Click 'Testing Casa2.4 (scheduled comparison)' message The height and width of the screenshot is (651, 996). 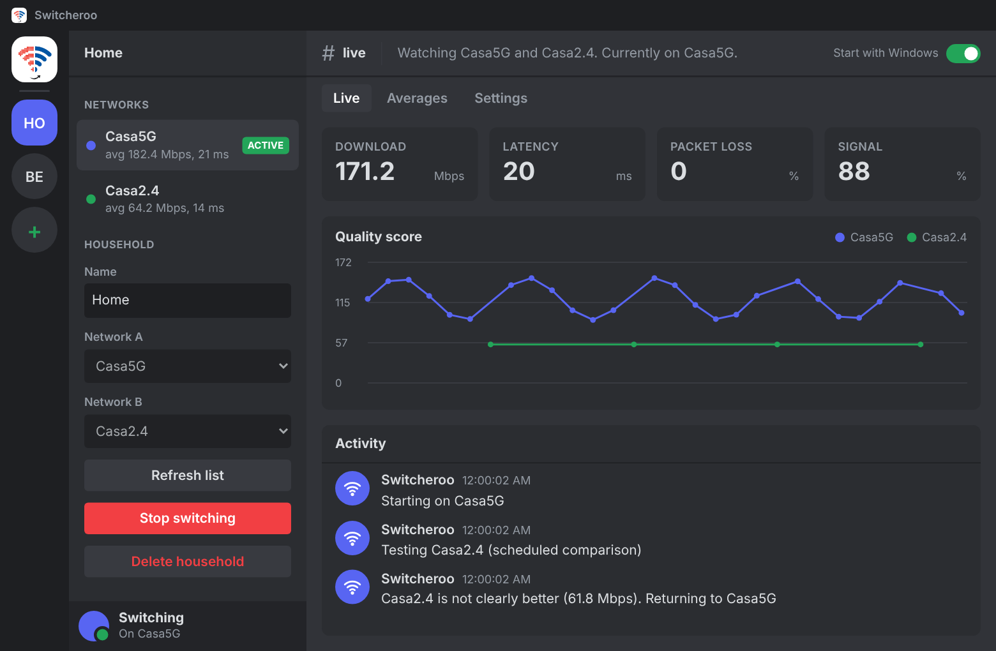(x=511, y=550)
